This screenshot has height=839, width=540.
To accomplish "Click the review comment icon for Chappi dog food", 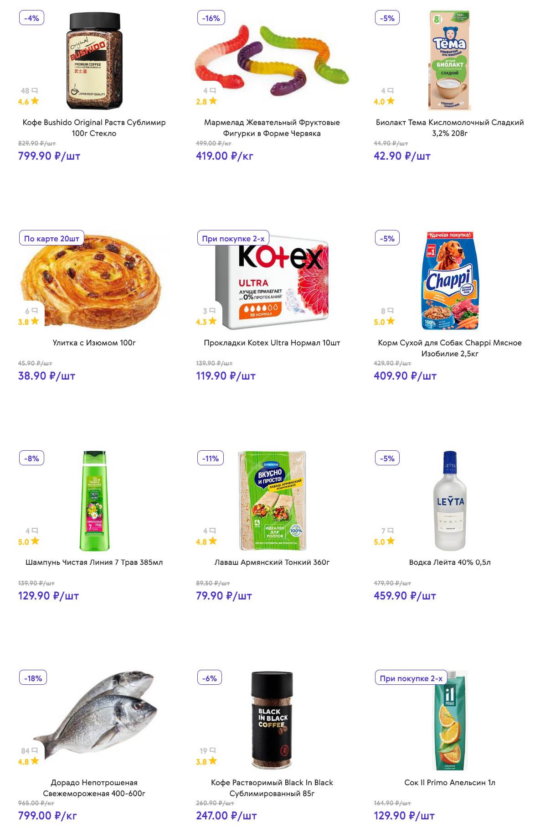I will point(391,311).
